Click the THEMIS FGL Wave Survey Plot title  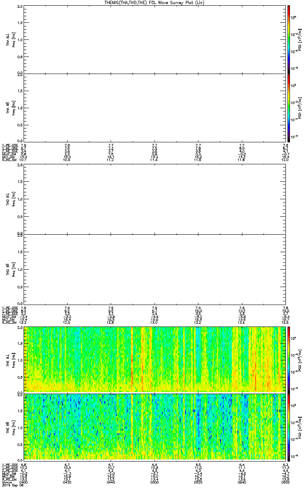[x=154, y=3]
